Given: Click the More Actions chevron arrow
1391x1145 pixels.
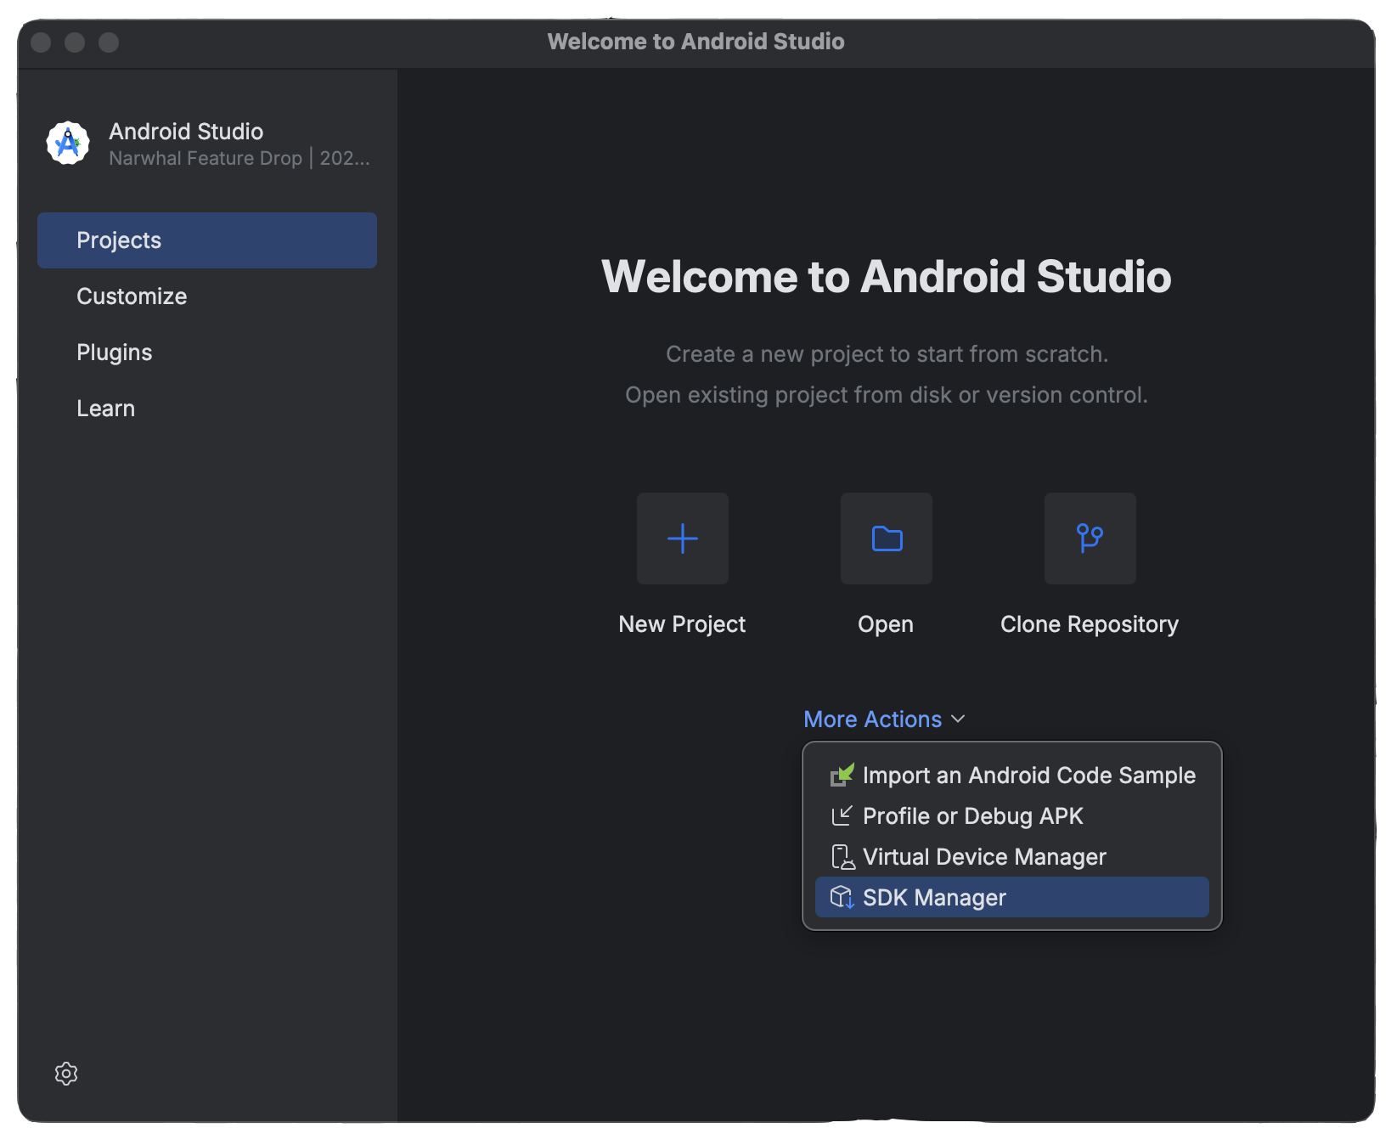Looking at the screenshot, I should coord(958,719).
